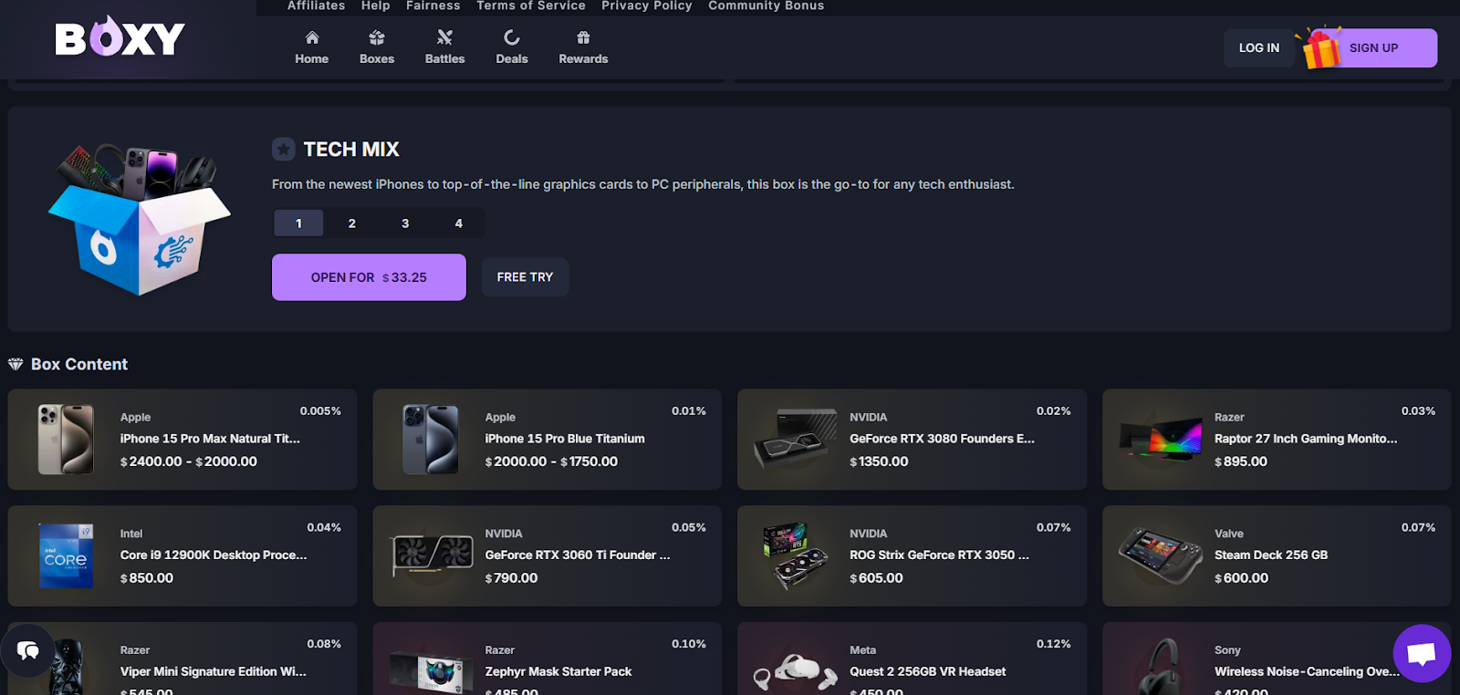
Task: Click Wireless Noise-Canceling Ove... title
Action: (x=1307, y=671)
